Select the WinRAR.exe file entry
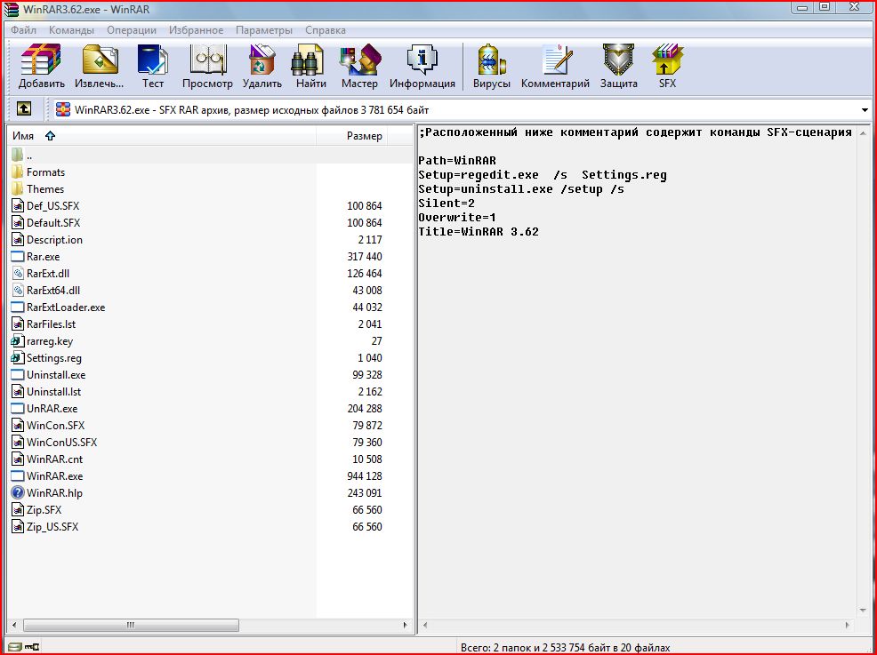The height and width of the screenshot is (655, 877). click(x=54, y=476)
